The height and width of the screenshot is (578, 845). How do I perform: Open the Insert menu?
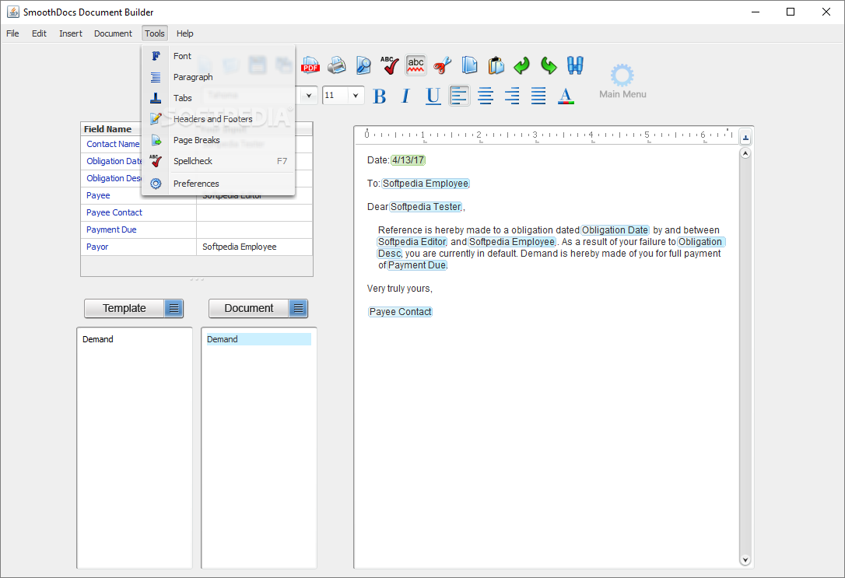pyautogui.click(x=71, y=33)
